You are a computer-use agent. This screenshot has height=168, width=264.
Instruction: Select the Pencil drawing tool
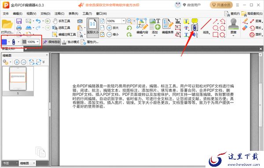coord(245,21)
